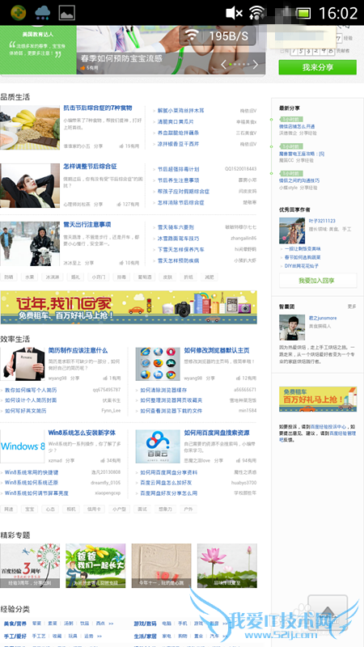Image resolution: width=364 pixels, height=647 pixels.
Task: Open article Win8系统怎么安装新字体
Action: (x=83, y=433)
